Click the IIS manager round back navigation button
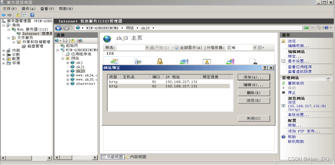The image size is (335, 165). coord(58,28)
